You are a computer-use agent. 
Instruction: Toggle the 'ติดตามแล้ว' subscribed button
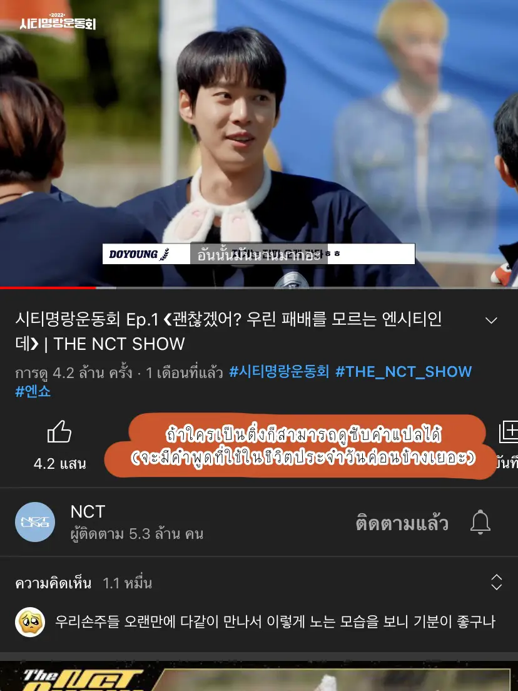point(402,523)
